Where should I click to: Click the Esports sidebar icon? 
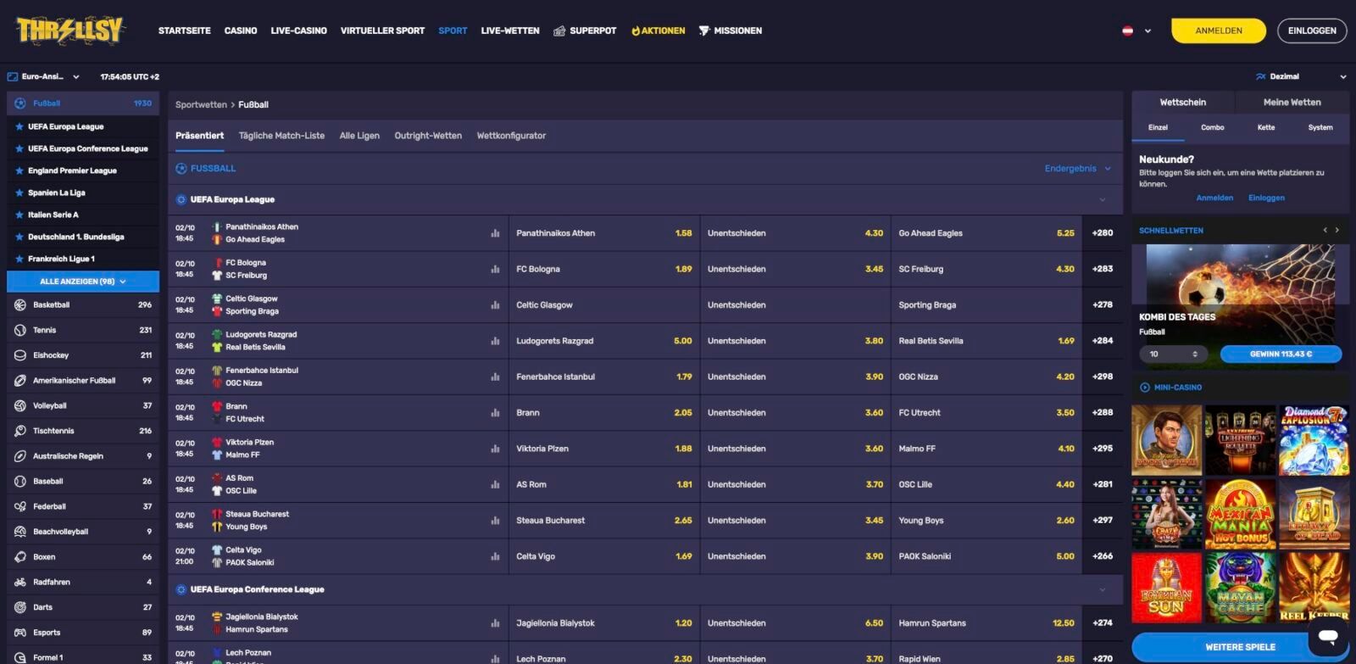(20, 633)
